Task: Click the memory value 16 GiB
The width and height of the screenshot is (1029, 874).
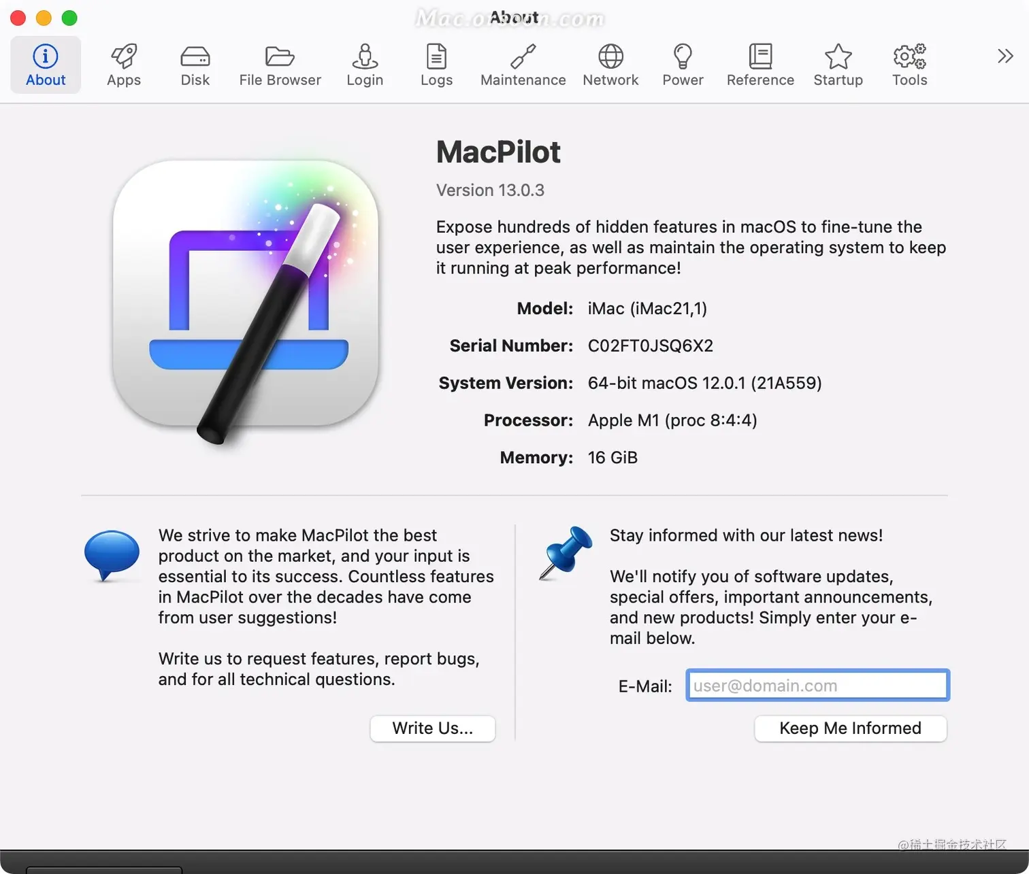Action: (612, 458)
